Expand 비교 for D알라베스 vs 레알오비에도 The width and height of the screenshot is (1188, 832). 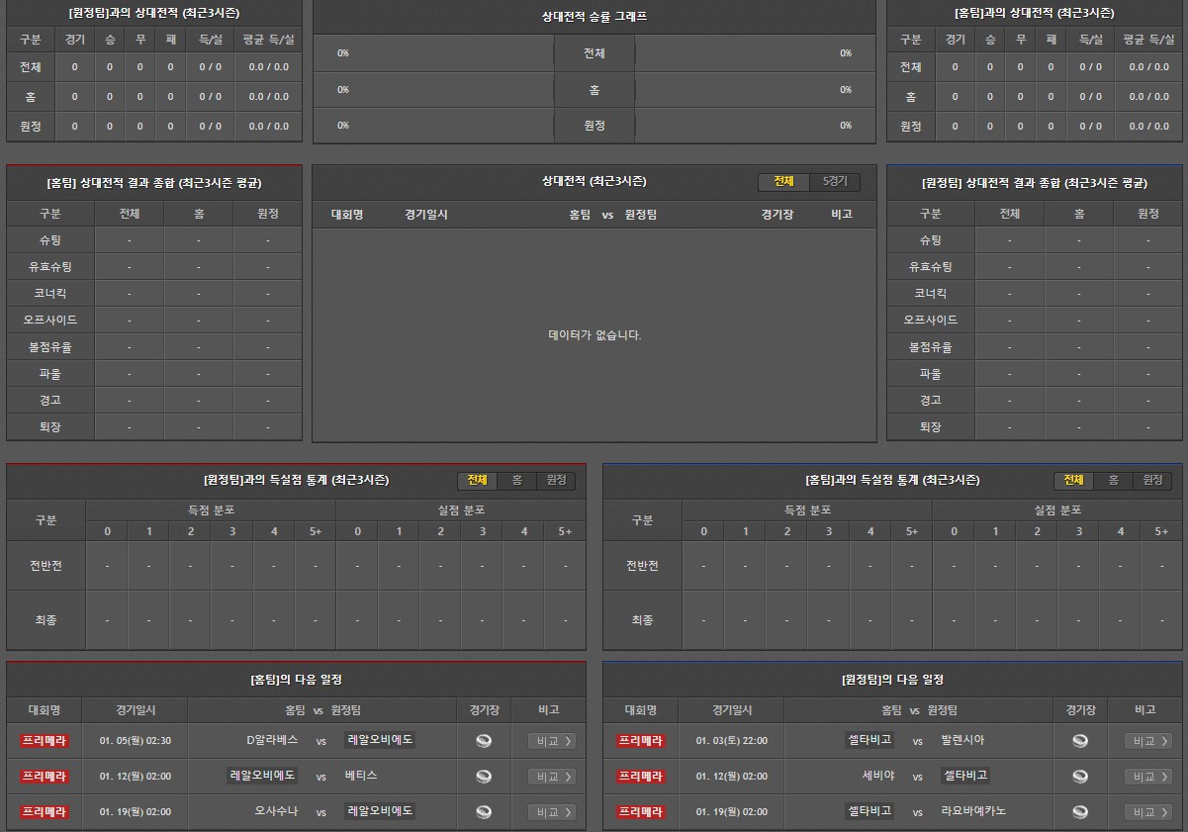pyautogui.click(x=551, y=741)
